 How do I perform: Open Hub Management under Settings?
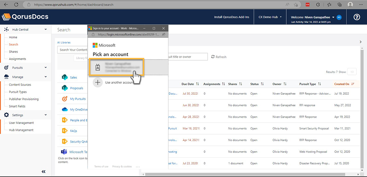pos(21,130)
